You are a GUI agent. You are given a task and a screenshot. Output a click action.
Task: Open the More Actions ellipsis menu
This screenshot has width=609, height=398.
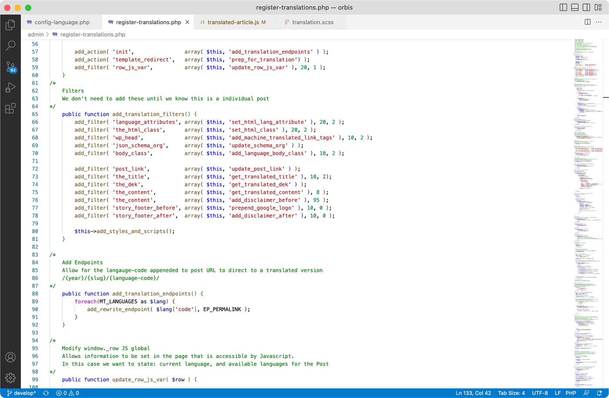tap(599, 22)
